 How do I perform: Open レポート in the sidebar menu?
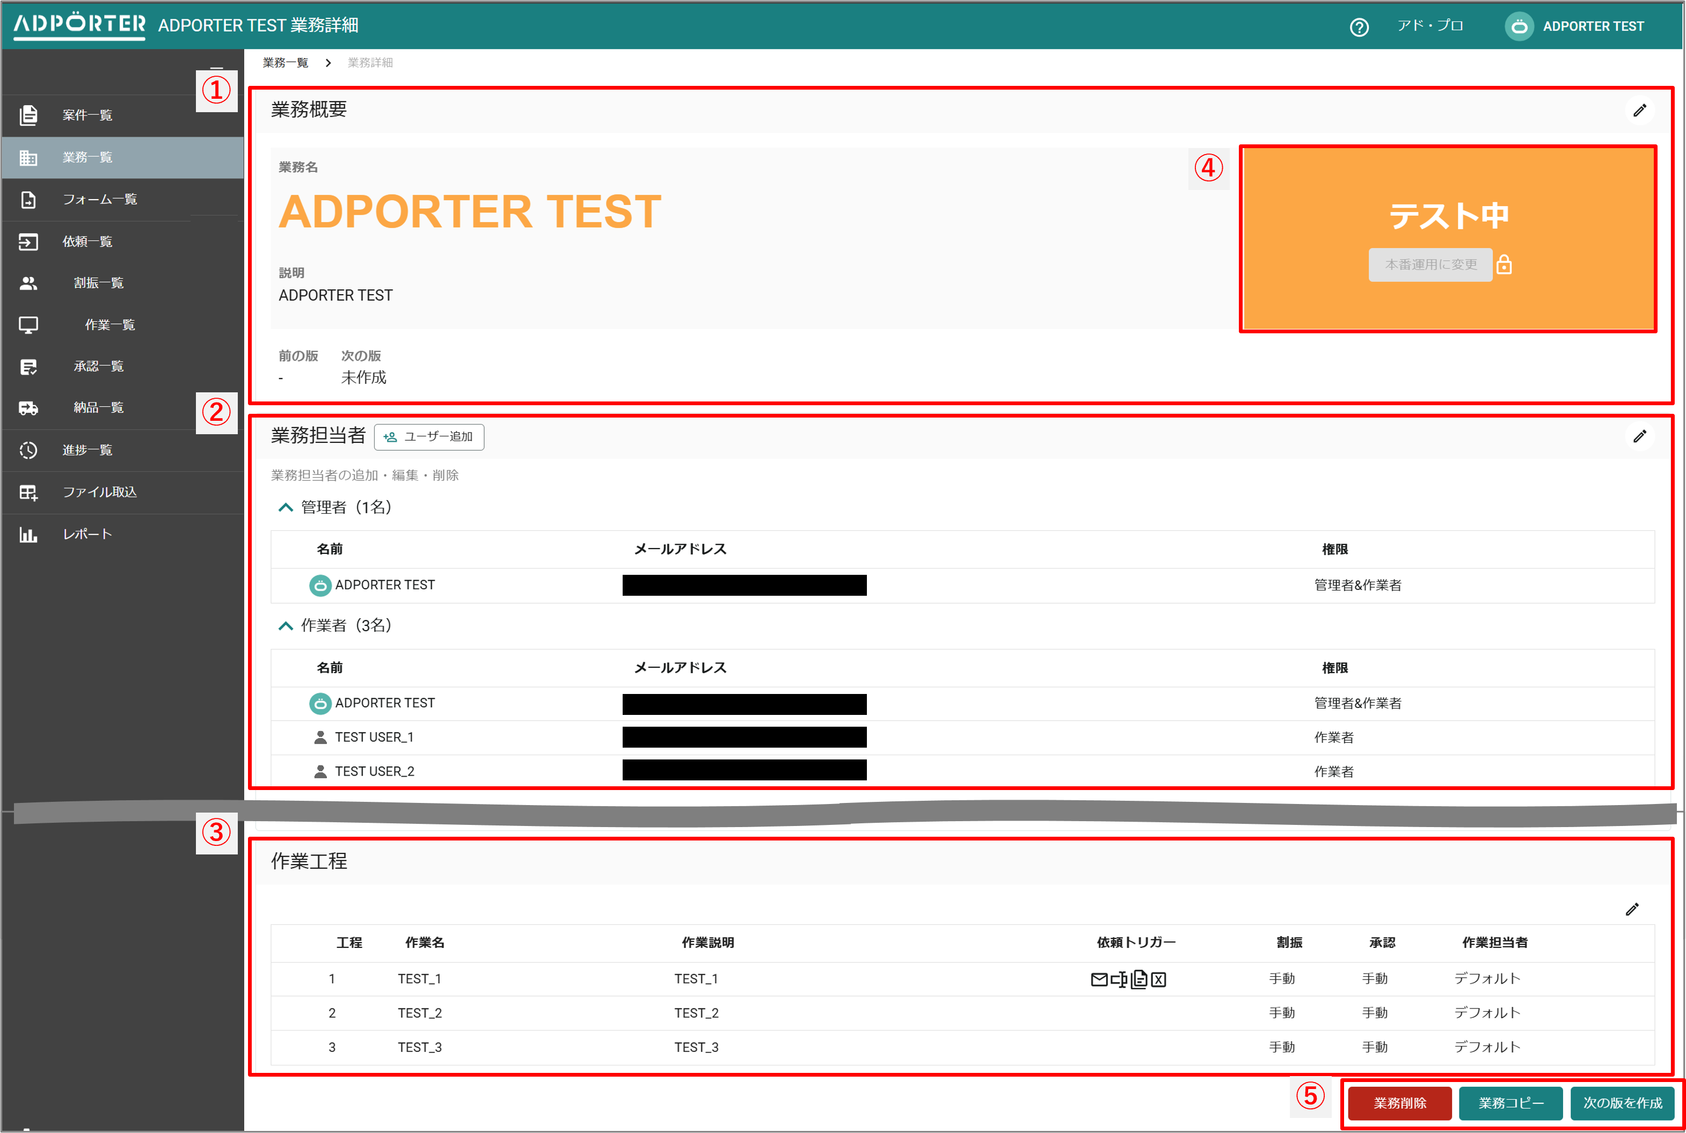click(87, 534)
